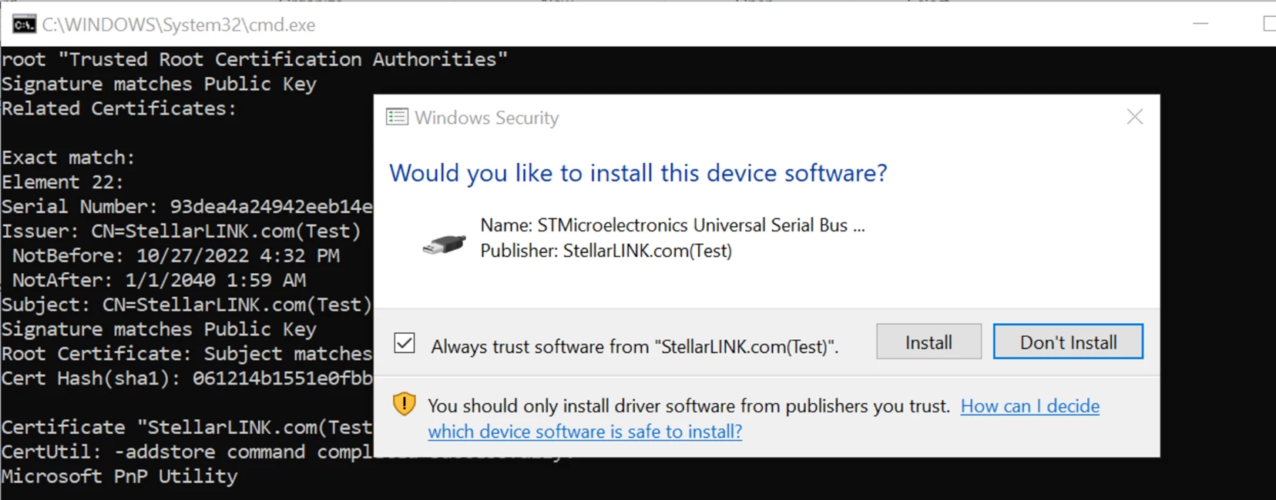
Task: Click the USB plug device icon
Action: point(445,245)
